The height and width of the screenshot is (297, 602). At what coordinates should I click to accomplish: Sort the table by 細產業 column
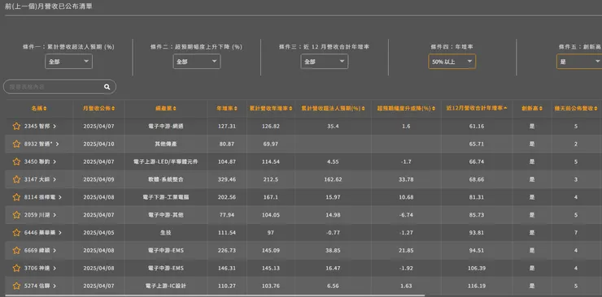[166, 109]
